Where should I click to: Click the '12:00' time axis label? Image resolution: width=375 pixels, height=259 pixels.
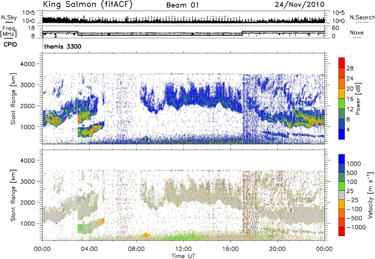tap(183, 249)
